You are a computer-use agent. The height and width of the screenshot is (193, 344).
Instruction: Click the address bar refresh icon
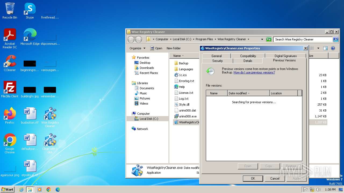[x=269, y=39]
